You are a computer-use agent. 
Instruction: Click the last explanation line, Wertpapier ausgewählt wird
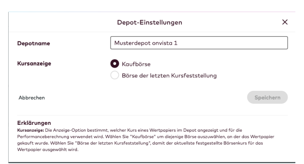pos(47,149)
